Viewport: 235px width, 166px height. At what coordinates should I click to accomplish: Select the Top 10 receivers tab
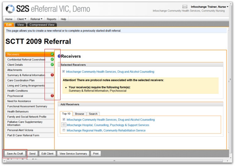[x=66, y=114]
